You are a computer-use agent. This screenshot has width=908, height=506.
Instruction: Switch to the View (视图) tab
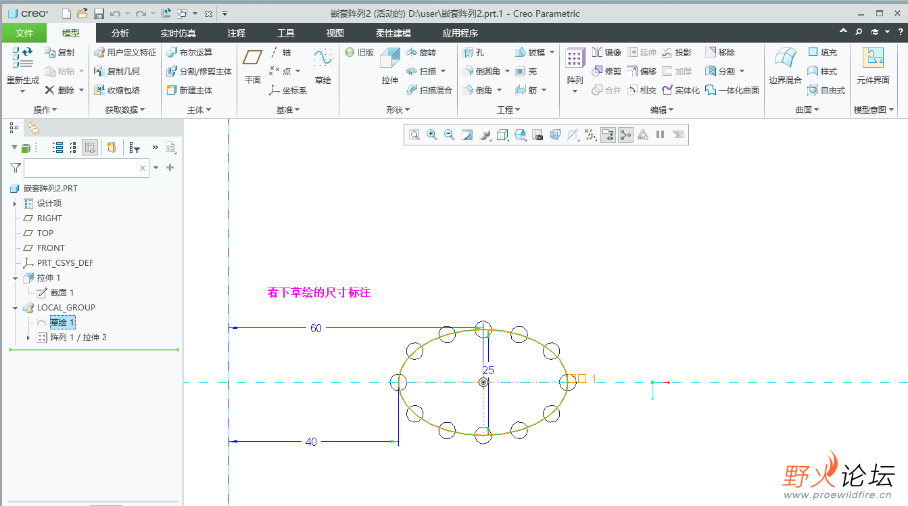(x=335, y=33)
